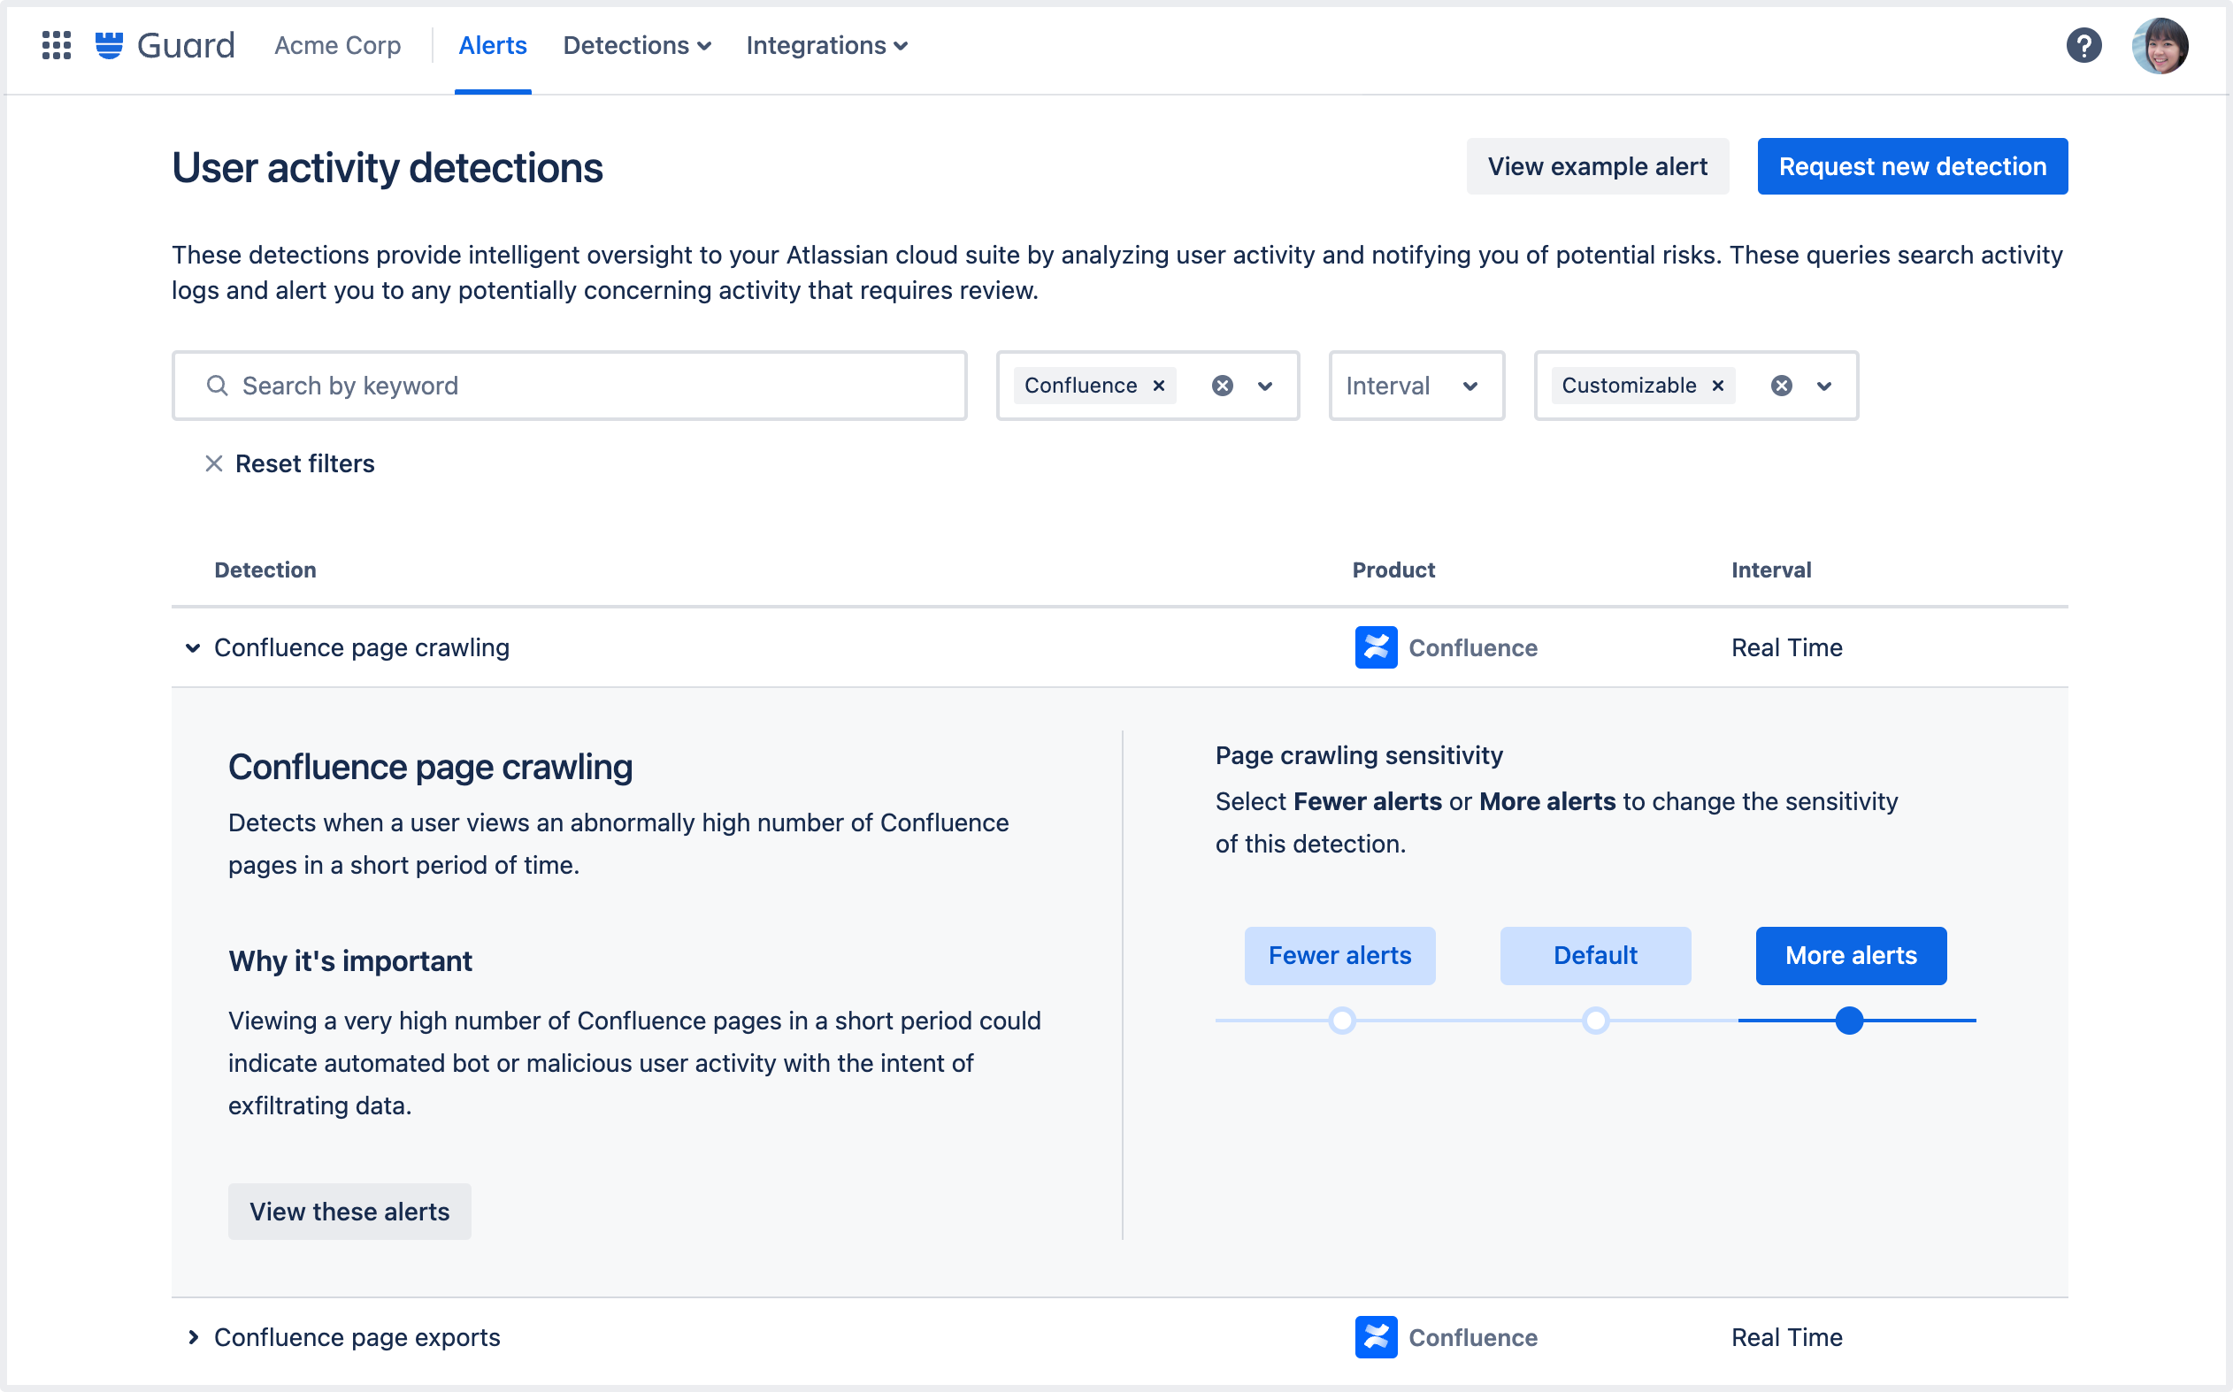Click Real Time in page crawling row

[x=1786, y=647]
